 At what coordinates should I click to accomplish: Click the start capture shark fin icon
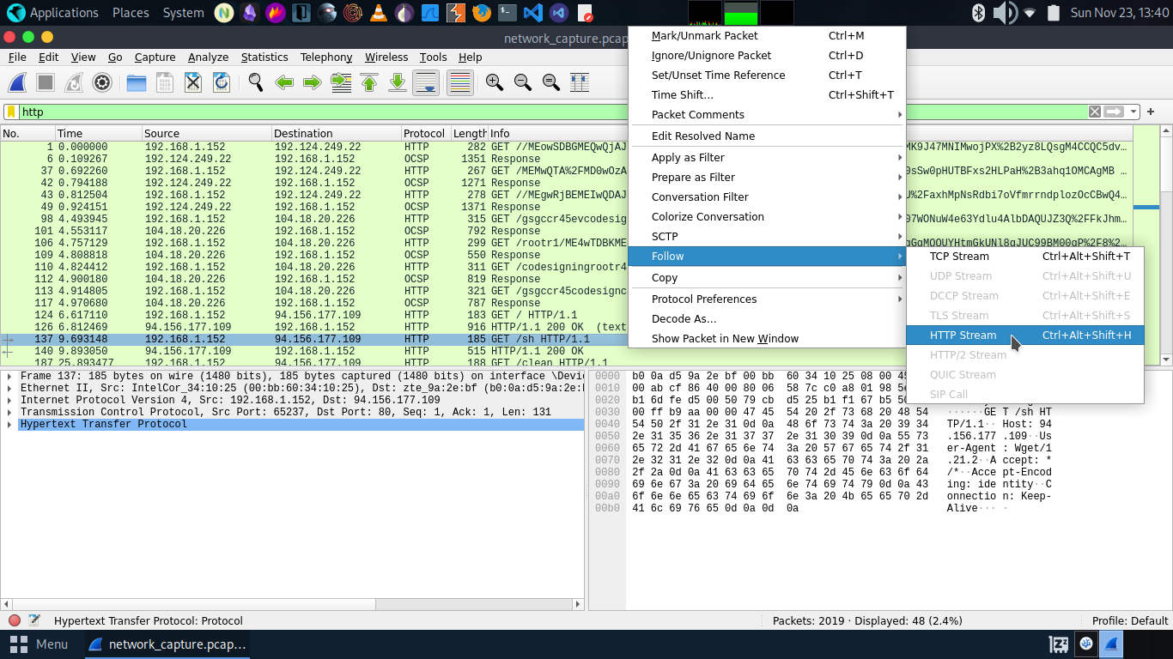(x=17, y=82)
